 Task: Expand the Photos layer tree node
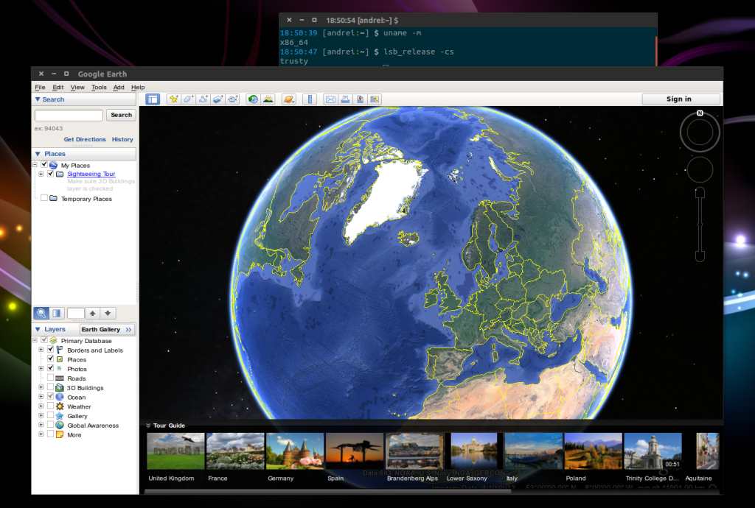point(41,369)
